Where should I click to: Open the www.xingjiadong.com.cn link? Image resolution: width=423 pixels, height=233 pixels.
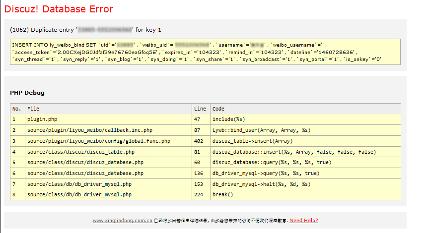point(123,220)
